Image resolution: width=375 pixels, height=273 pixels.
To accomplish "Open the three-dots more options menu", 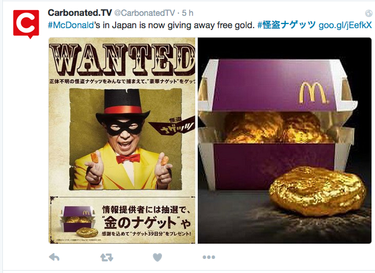I will [x=209, y=257].
